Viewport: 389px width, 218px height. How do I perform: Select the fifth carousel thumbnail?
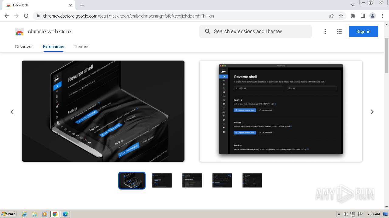point(252,180)
